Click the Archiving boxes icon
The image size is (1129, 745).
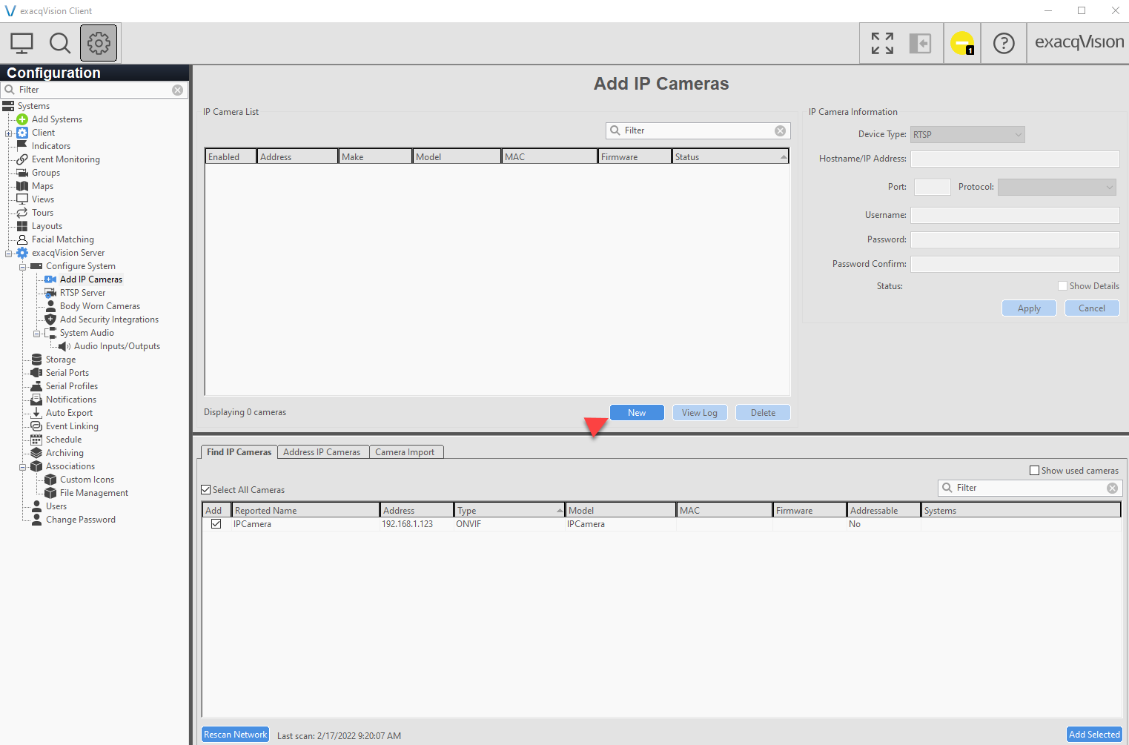(36, 453)
